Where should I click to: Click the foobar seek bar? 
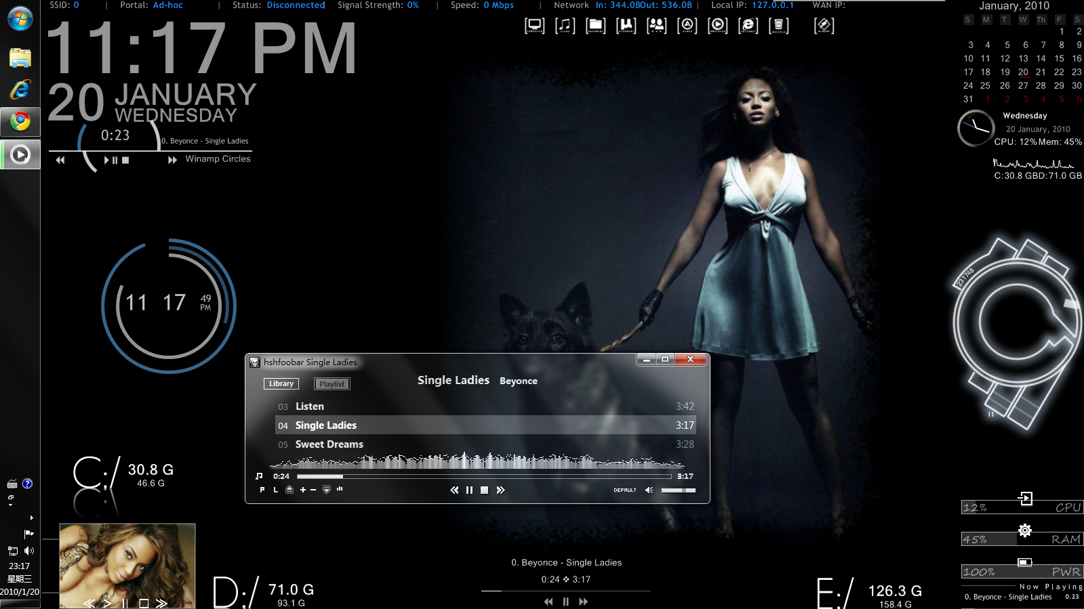pos(484,476)
